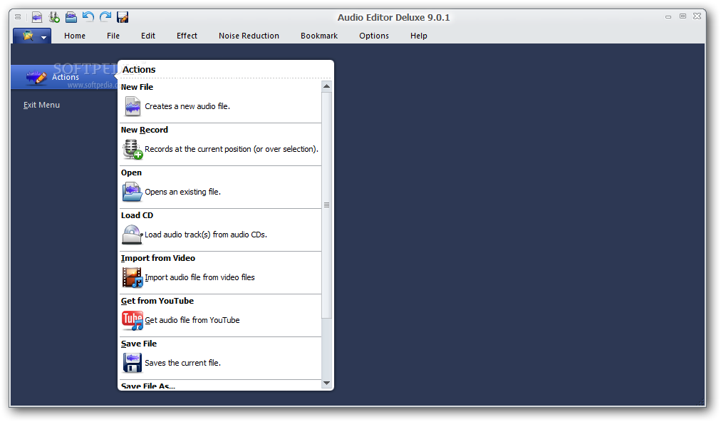
Task: Choose the Get from YouTube heading
Action: click(x=157, y=301)
